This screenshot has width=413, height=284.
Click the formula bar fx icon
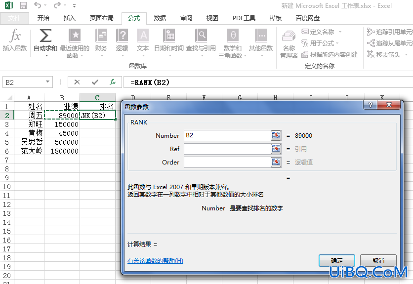coord(113,82)
